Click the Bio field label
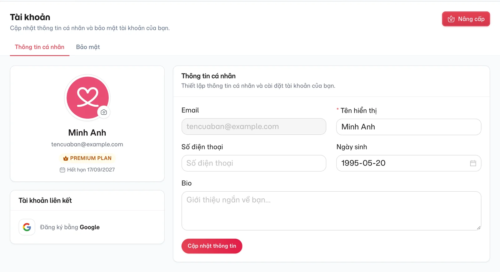Viewport: 500px width, 272px height. pyautogui.click(x=187, y=183)
